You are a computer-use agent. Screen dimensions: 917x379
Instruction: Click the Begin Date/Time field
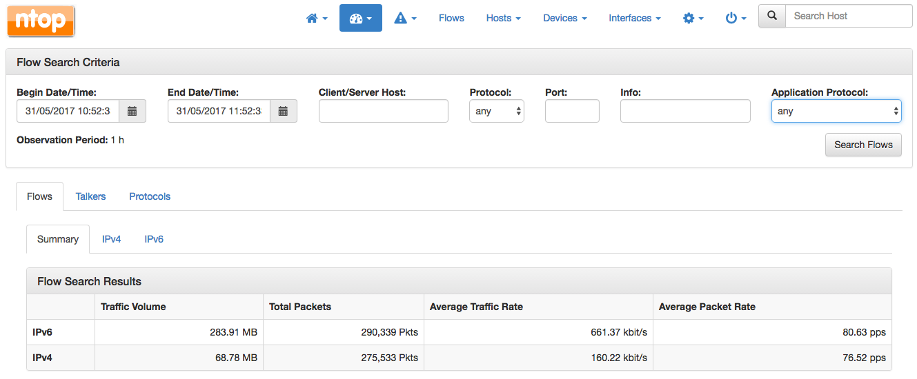pyautogui.click(x=68, y=111)
